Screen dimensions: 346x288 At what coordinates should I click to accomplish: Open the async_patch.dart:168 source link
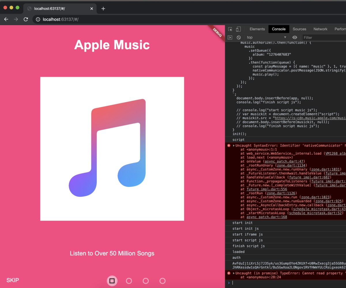[x=267, y=217]
